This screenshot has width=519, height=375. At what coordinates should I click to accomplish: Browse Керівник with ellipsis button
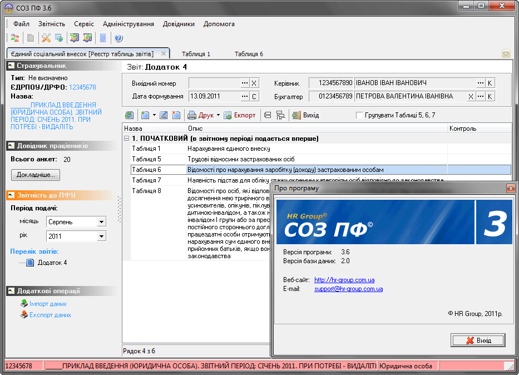click(x=481, y=83)
